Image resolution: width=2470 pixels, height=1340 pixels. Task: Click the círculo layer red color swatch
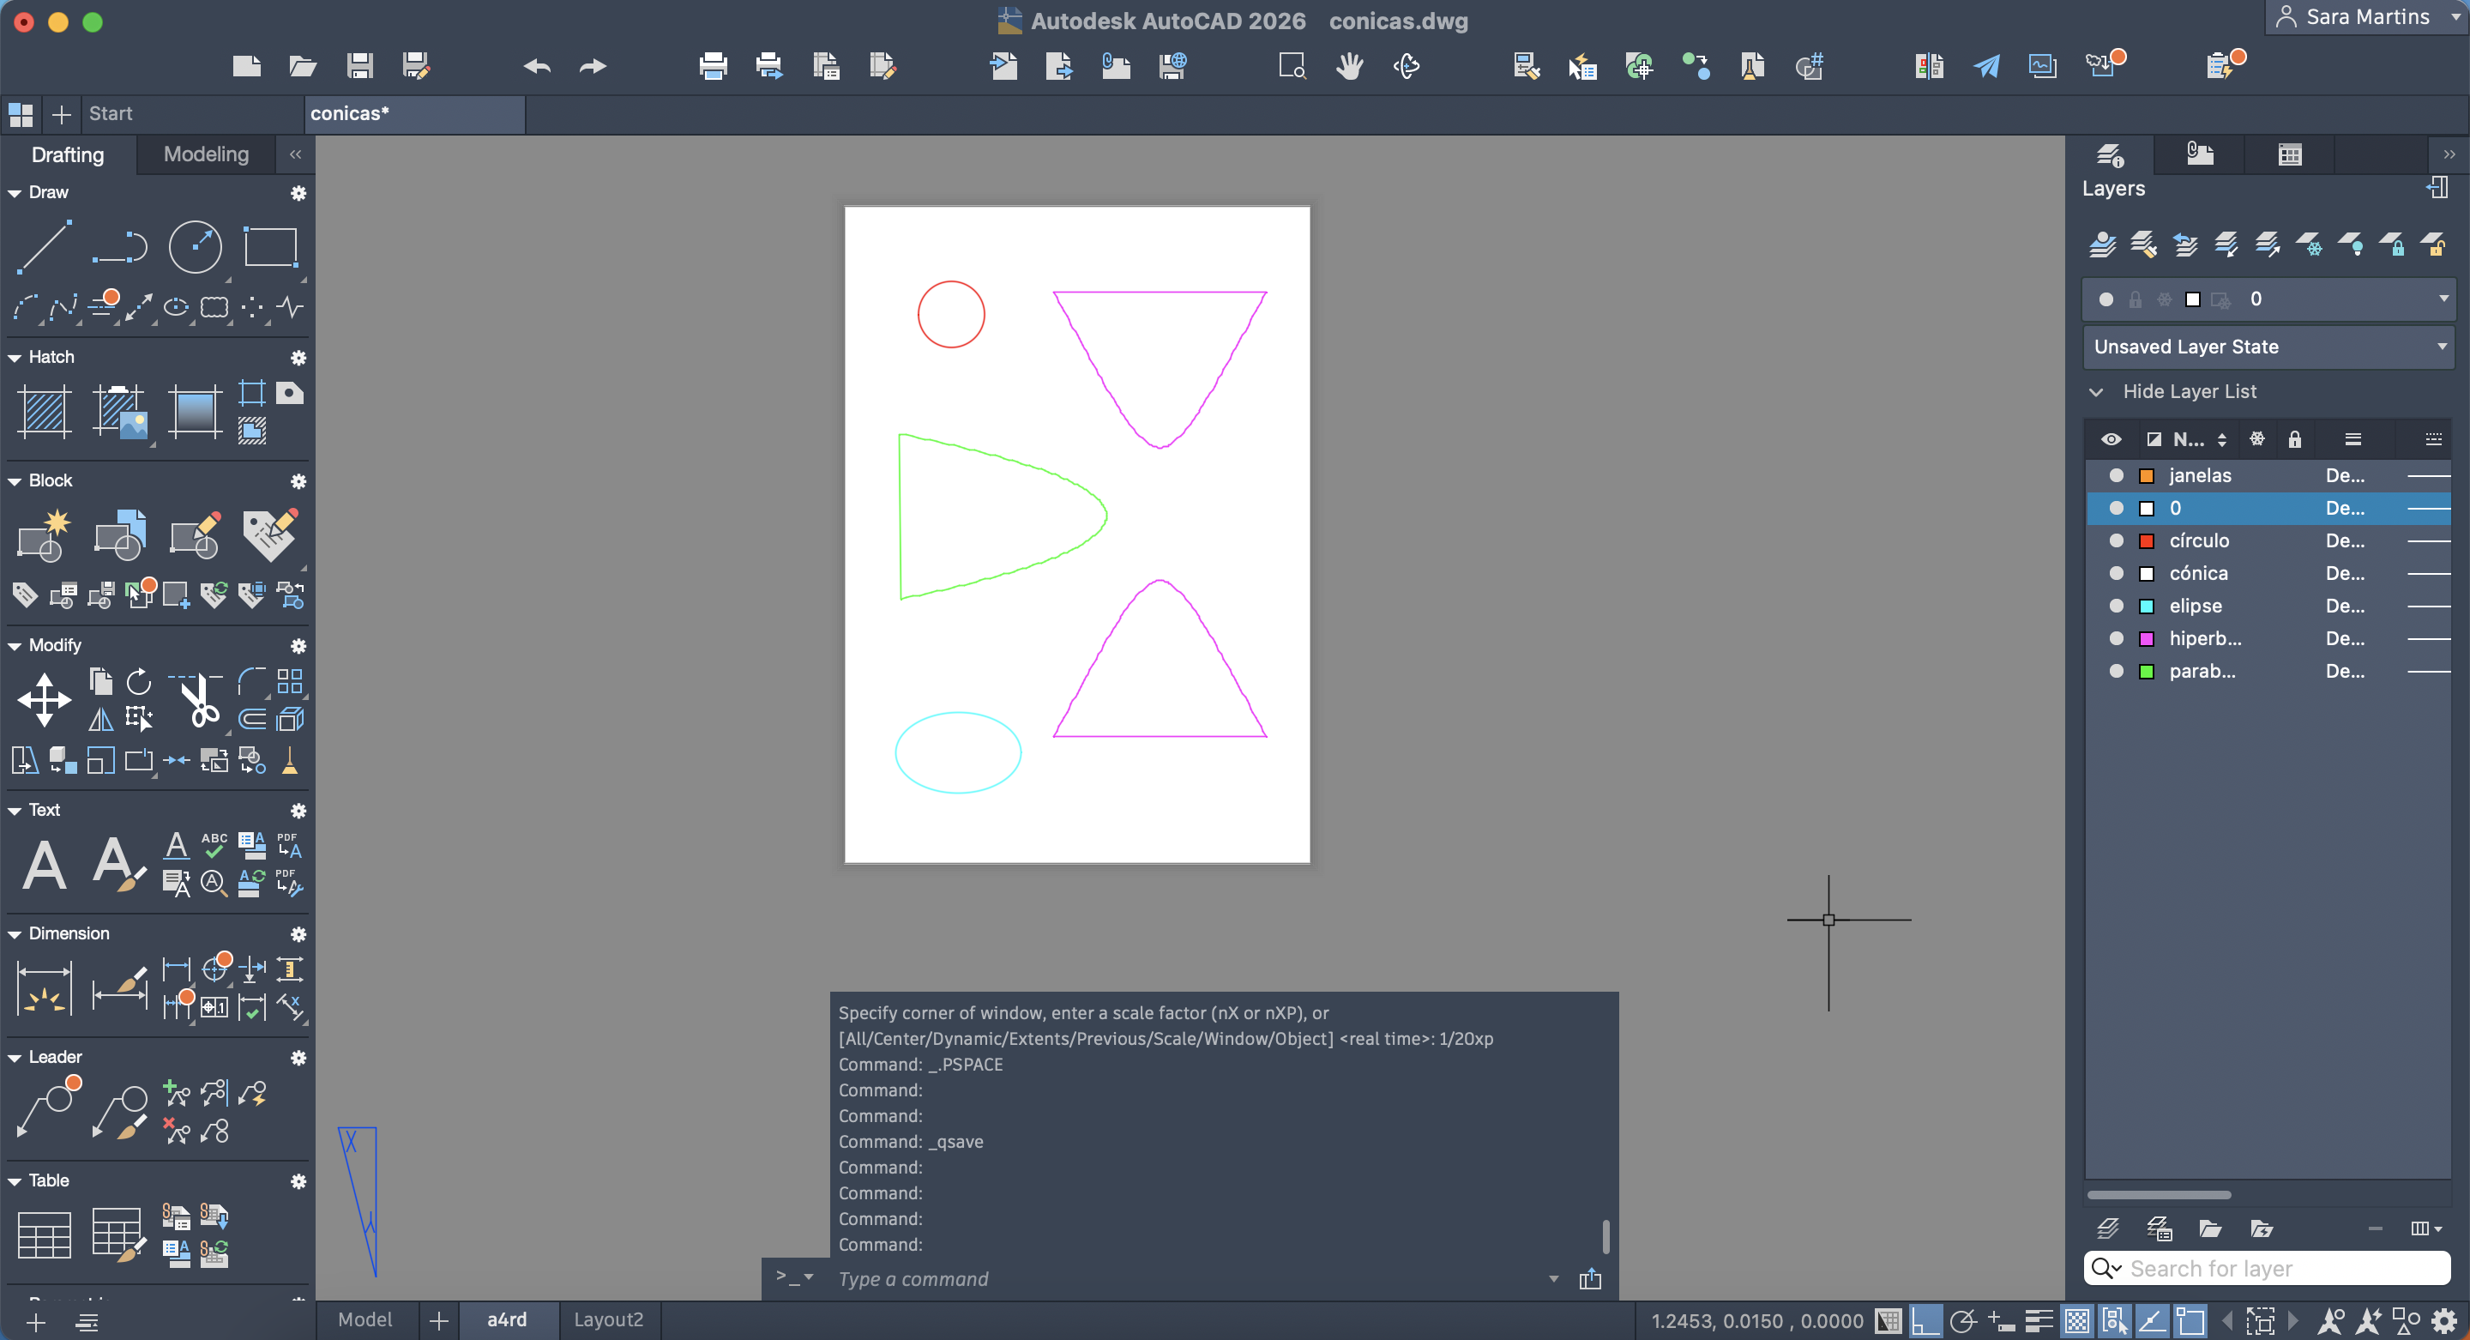pyautogui.click(x=2147, y=541)
